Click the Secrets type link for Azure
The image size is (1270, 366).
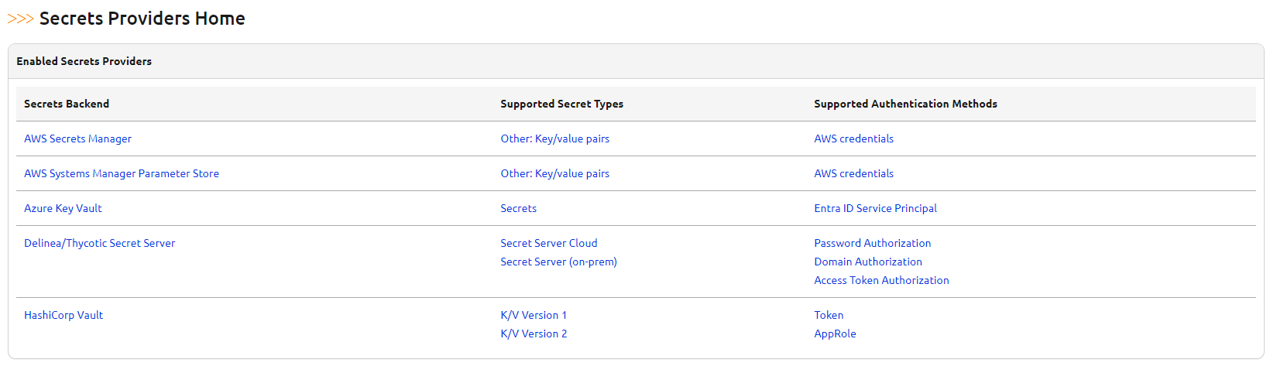(518, 208)
